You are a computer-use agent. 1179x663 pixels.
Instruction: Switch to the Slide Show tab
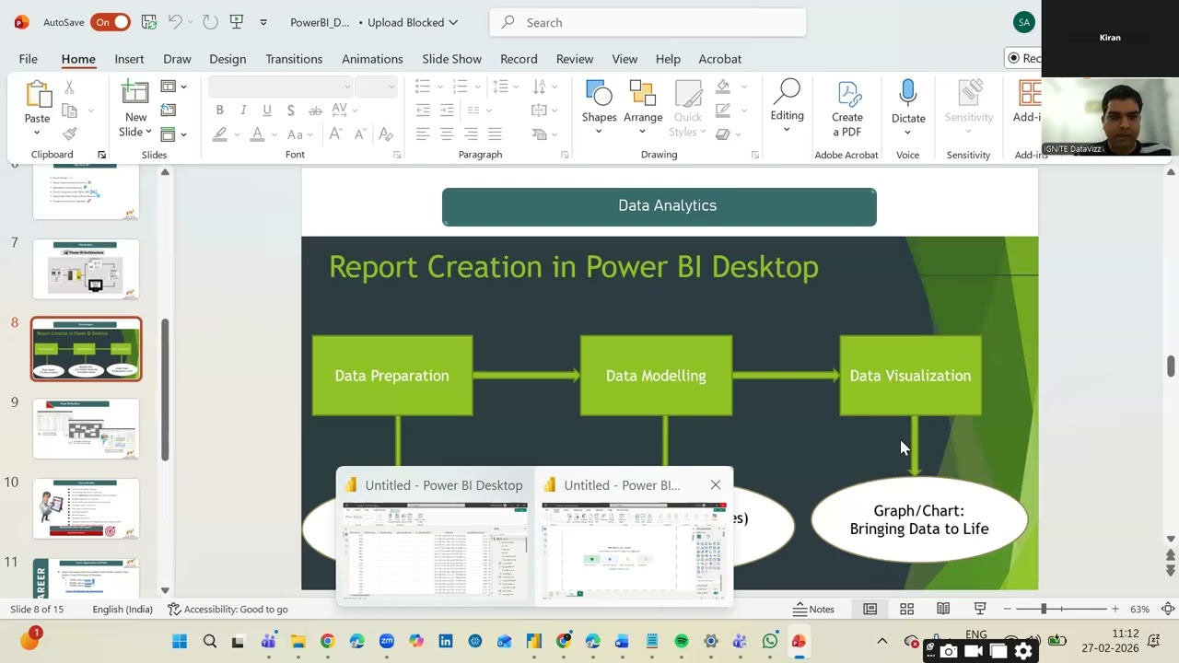click(451, 59)
